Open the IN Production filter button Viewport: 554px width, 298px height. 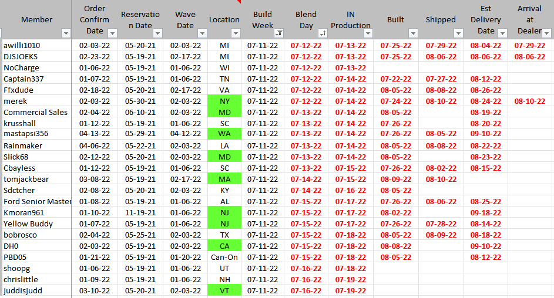pyautogui.click(x=367, y=33)
